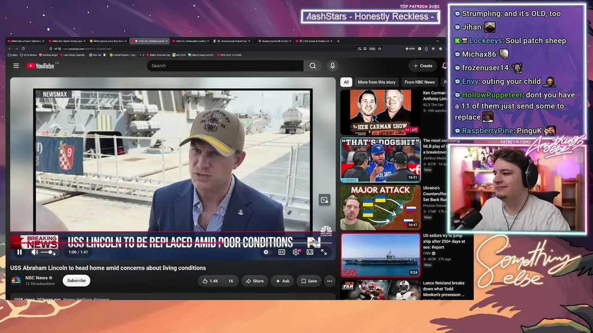Share the video
The width and height of the screenshot is (593, 333).
point(255,281)
